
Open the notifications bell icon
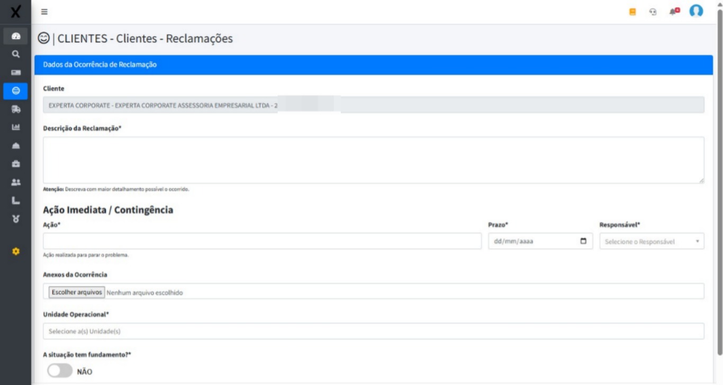pyautogui.click(x=673, y=11)
